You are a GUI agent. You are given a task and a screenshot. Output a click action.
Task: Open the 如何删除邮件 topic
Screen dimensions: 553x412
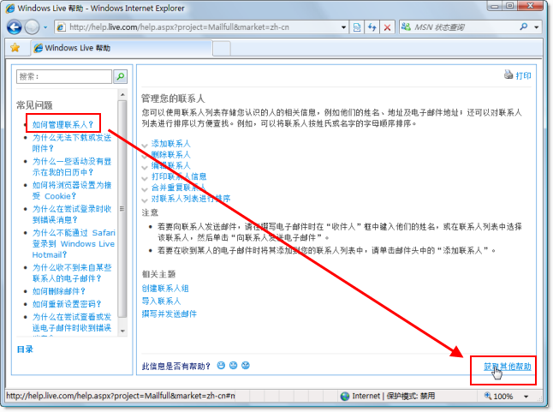tap(59, 291)
